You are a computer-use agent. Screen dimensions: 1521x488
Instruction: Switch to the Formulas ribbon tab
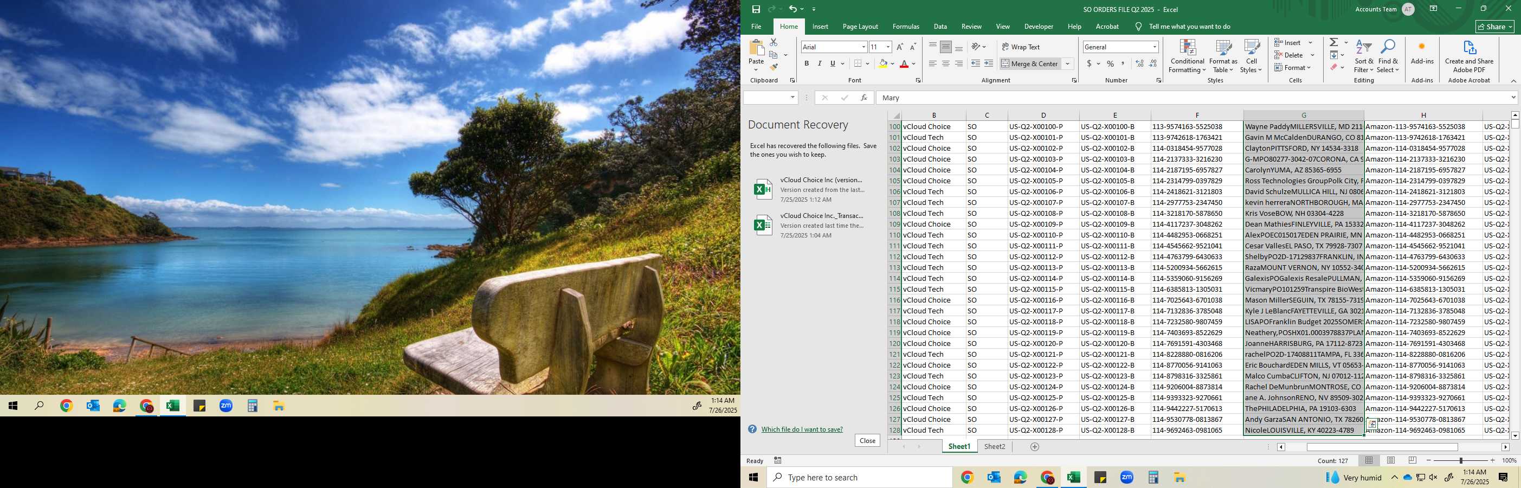906,27
